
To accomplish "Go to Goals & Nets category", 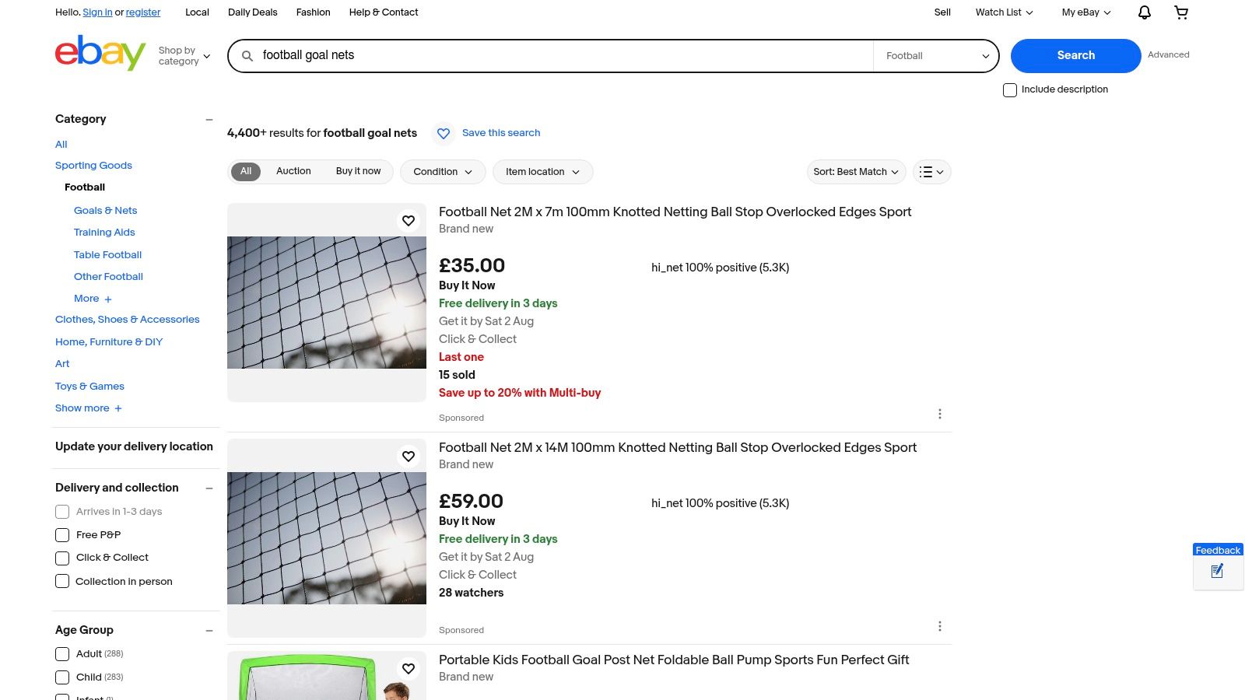I will pyautogui.click(x=106, y=211).
